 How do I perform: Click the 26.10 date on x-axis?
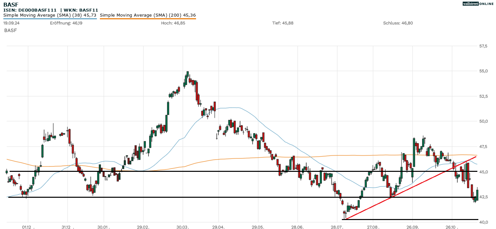pyautogui.click(x=451, y=227)
